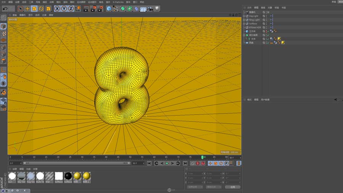Expand the DayLight object in tree
Image resolution: width=343 pixels, height=193 pixels.
point(244,16)
